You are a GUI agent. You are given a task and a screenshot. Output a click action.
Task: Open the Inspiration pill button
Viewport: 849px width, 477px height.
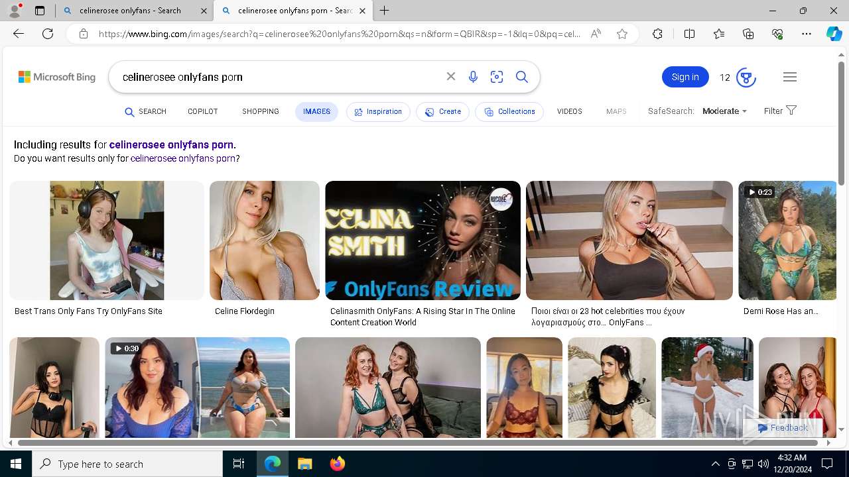click(x=378, y=112)
